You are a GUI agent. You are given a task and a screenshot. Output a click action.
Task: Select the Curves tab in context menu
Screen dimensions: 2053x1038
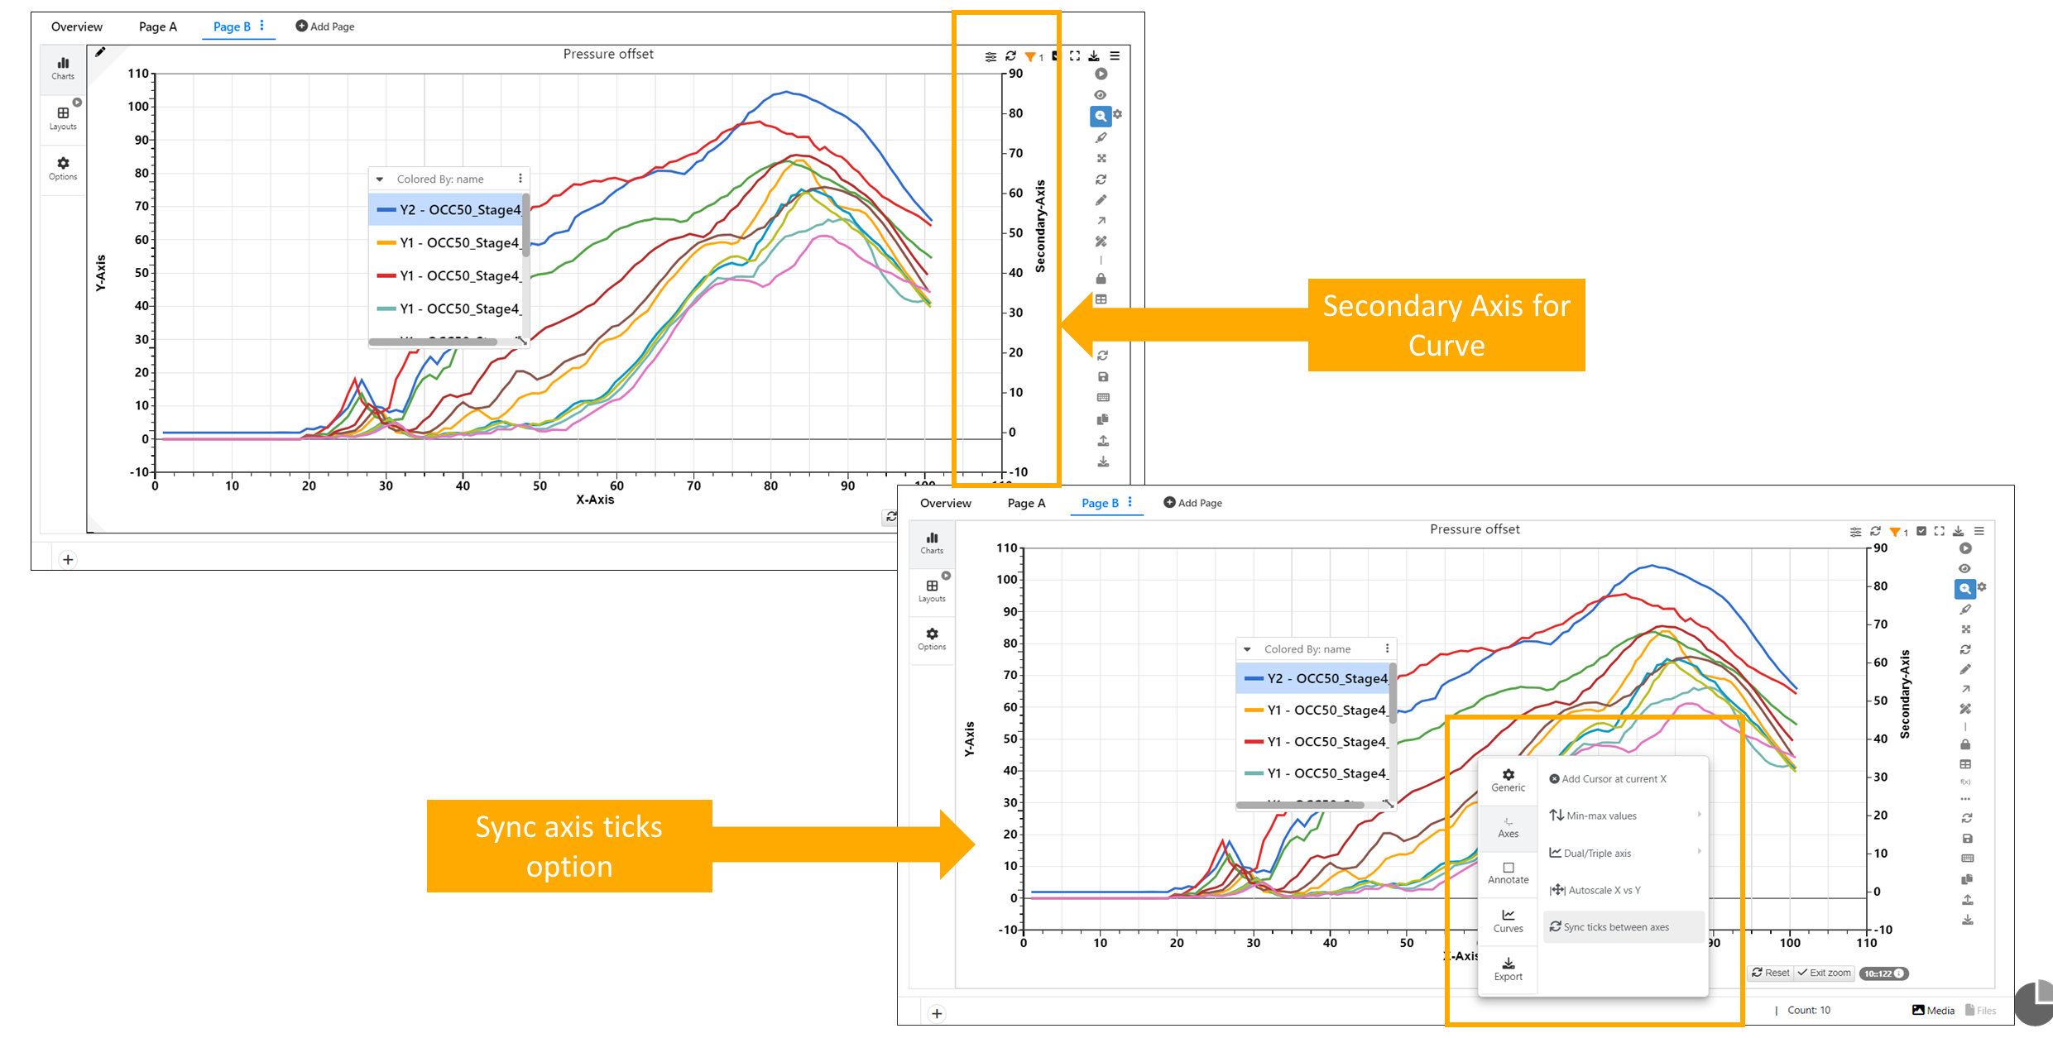point(1508,921)
